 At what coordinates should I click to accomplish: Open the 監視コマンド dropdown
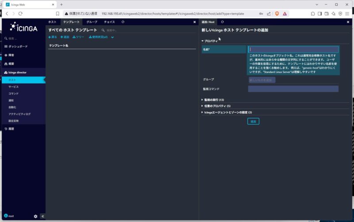293,89
